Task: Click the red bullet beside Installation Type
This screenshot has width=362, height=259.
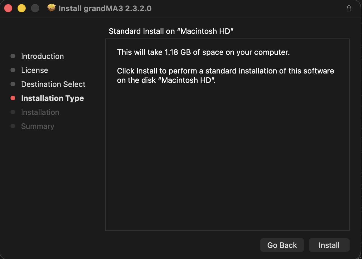Action: [13, 98]
